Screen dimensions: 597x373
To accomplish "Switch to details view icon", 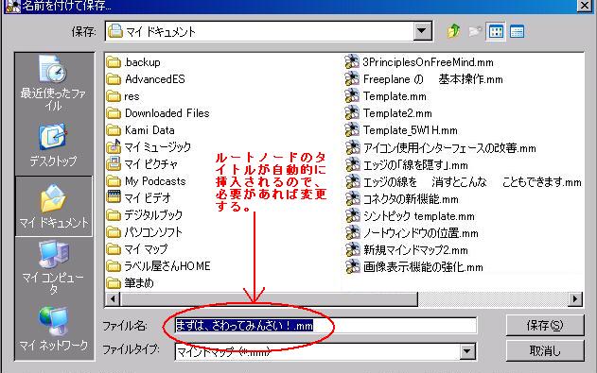I will [x=517, y=31].
